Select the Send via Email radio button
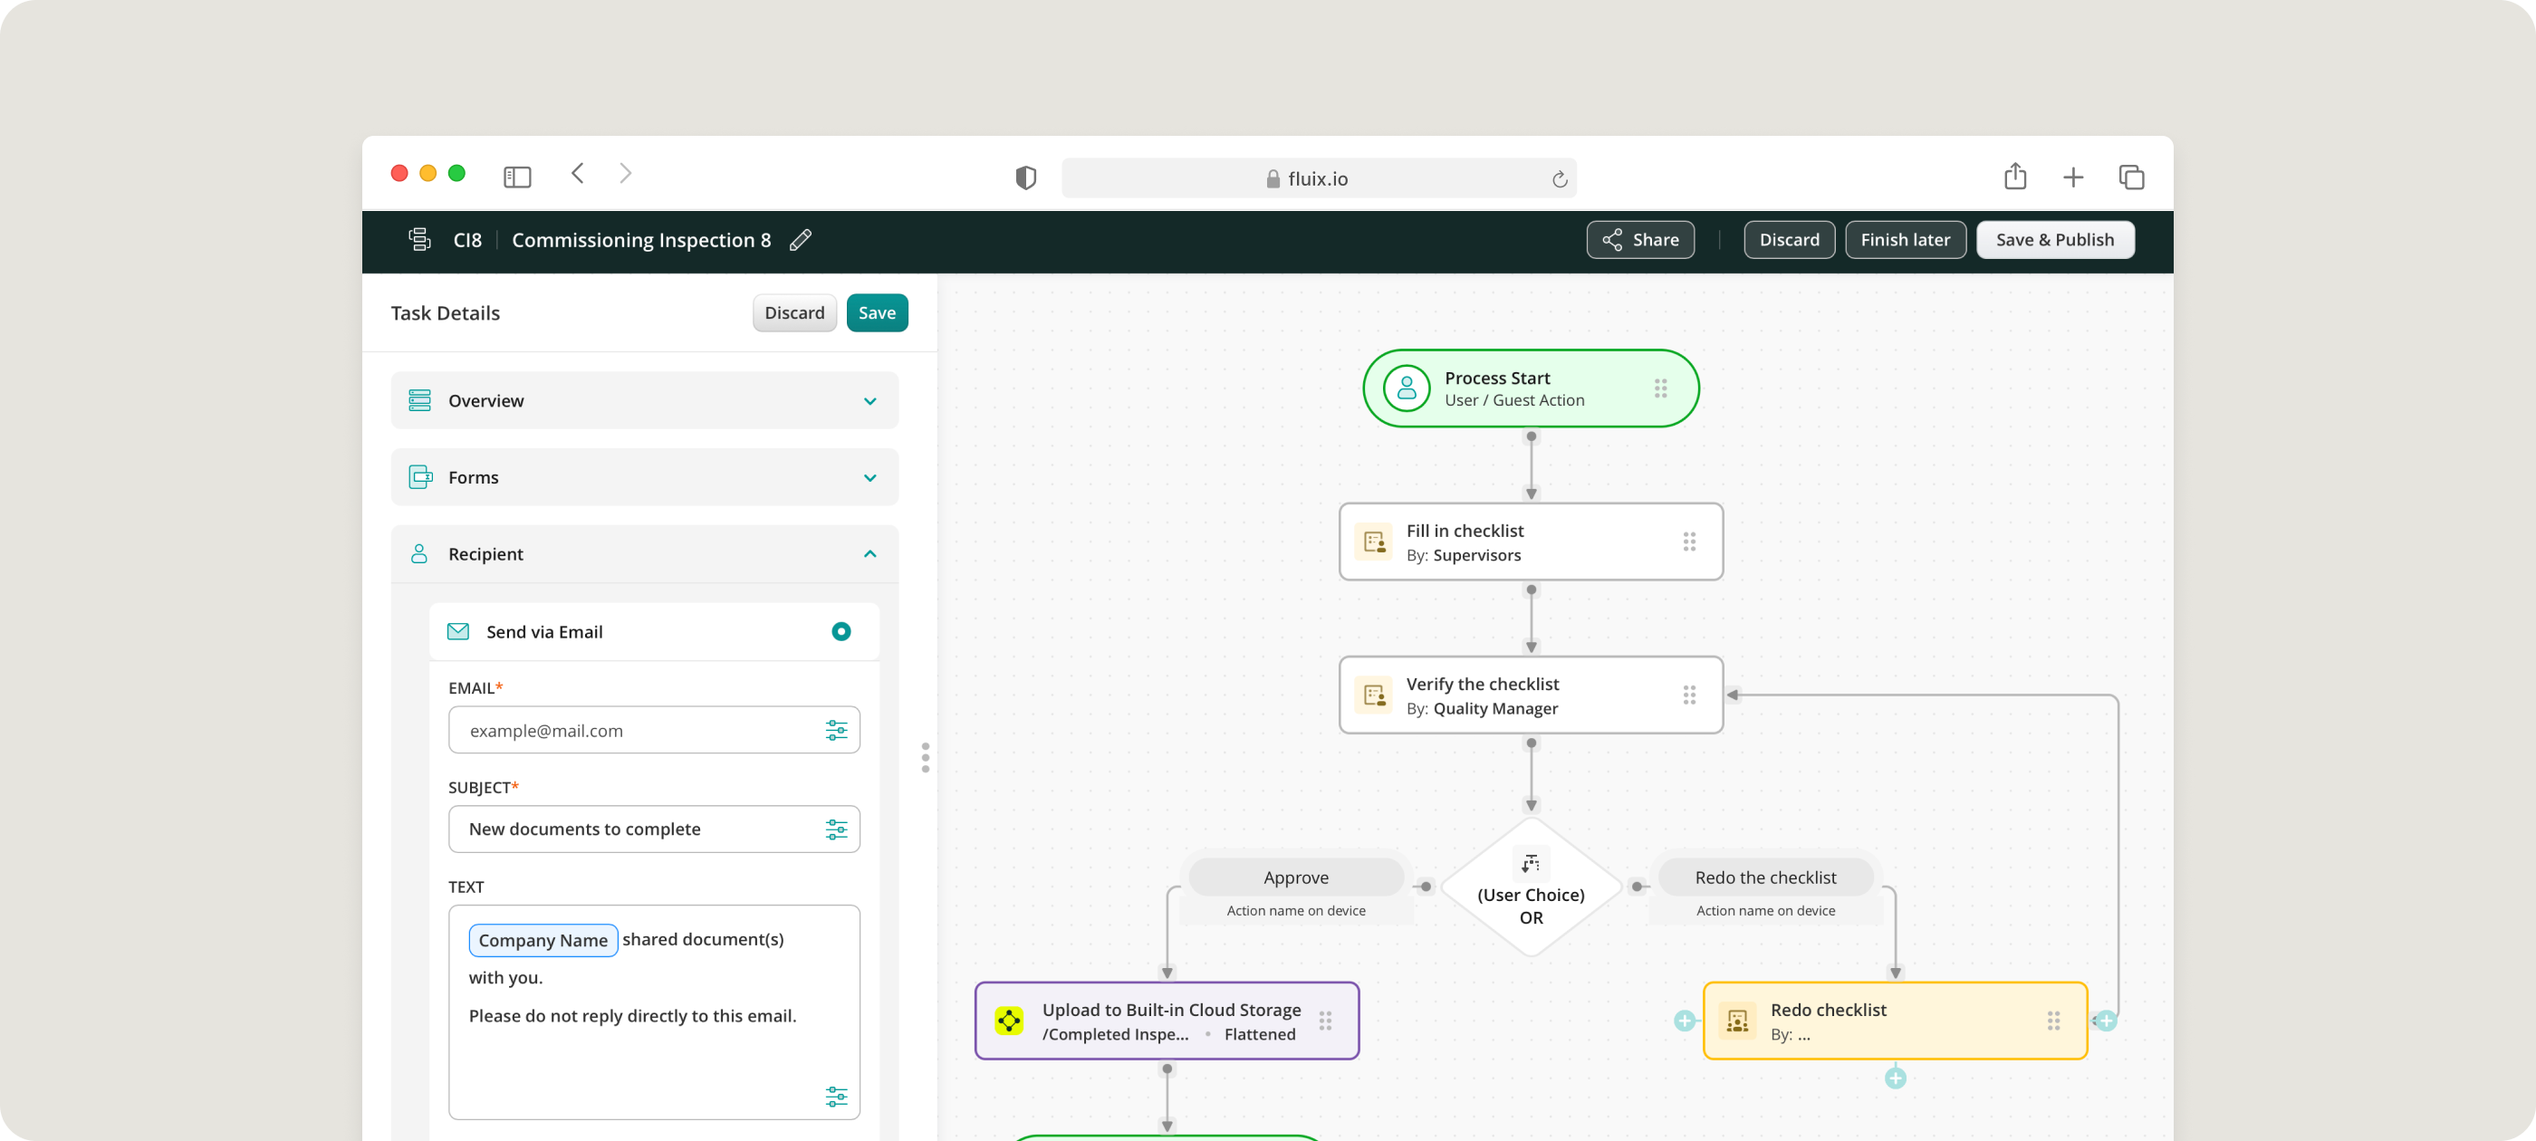Viewport: 2536px width, 1141px height. coord(841,632)
